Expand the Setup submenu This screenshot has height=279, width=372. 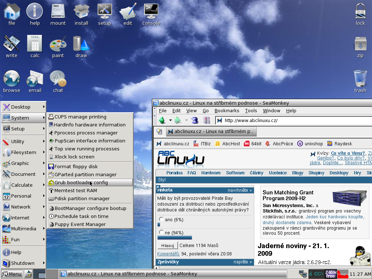(23, 129)
